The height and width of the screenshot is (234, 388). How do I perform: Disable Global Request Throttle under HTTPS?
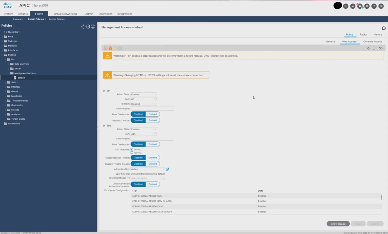[x=138, y=157]
